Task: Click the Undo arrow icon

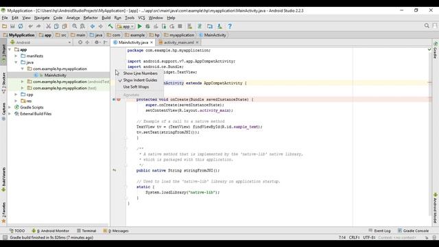Action: click(30, 26)
